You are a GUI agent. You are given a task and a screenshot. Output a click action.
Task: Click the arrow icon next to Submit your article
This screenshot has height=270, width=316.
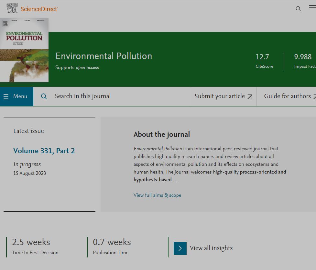point(250,96)
